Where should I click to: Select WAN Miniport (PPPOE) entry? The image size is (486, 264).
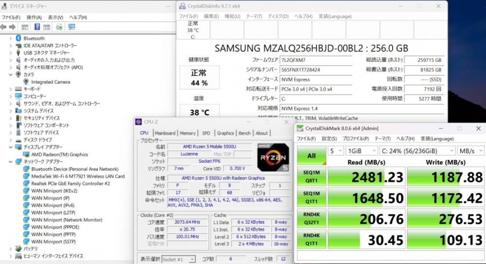(x=55, y=227)
